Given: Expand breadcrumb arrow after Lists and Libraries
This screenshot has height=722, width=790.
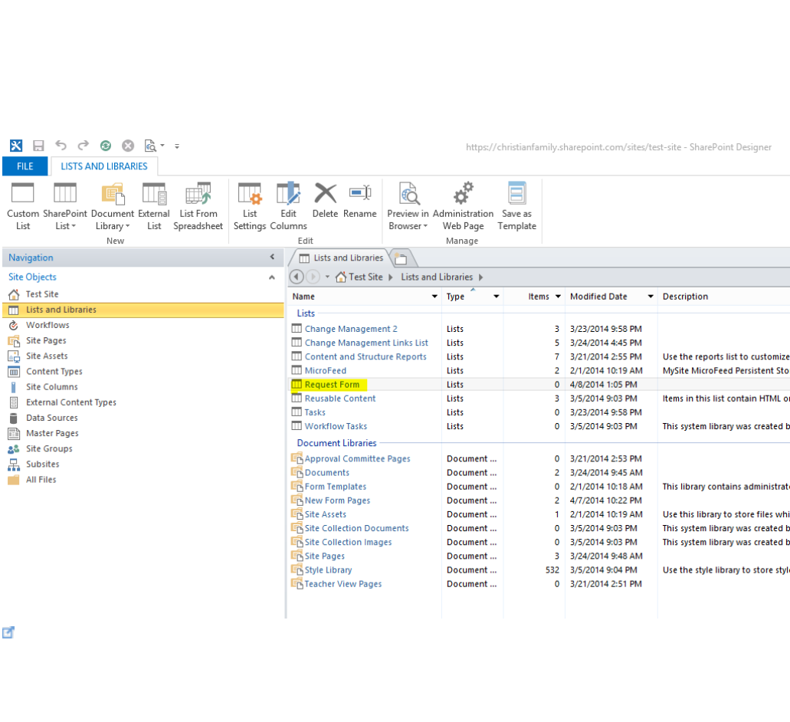Looking at the screenshot, I should [480, 277].
